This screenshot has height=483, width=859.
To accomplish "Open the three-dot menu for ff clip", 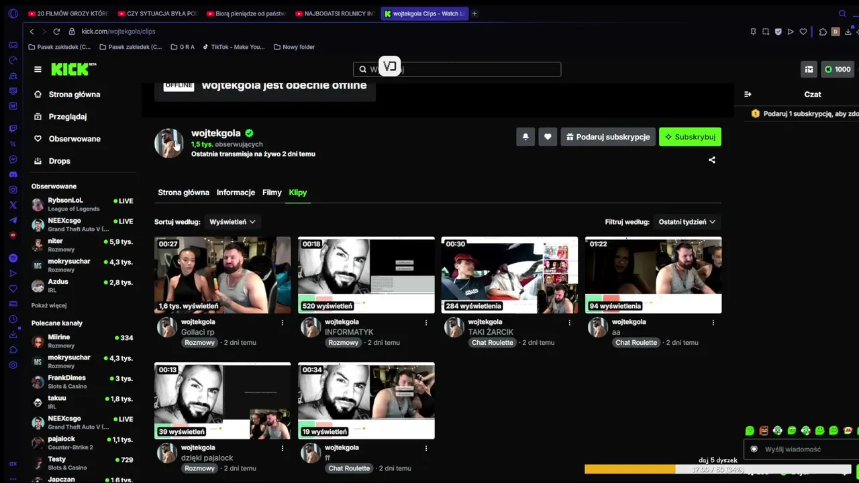I will [426, 448].
